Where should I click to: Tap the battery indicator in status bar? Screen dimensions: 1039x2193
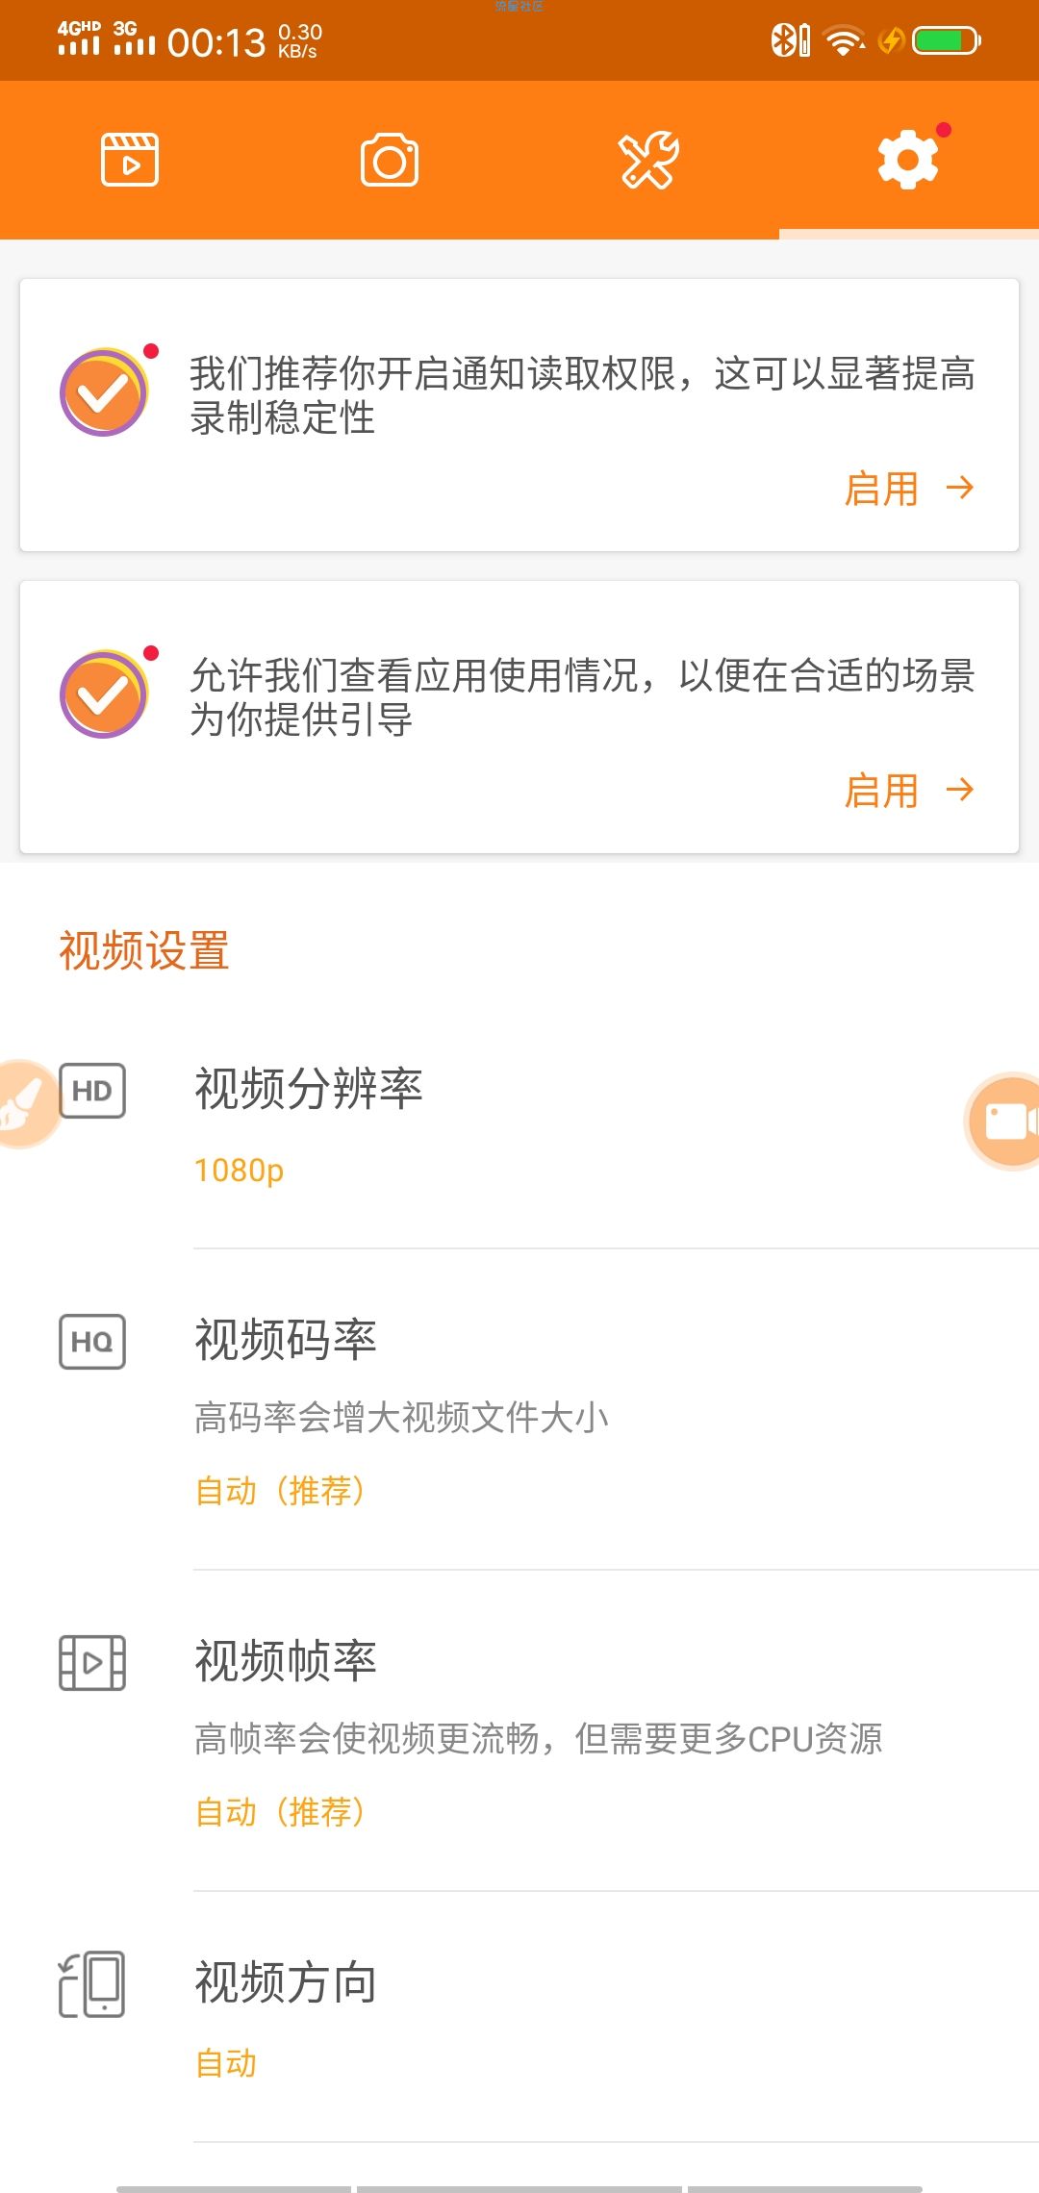click(947, 40)
